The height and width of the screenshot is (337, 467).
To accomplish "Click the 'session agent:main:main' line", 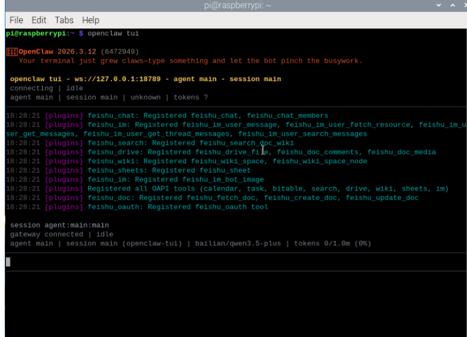I will pos(59,225).
